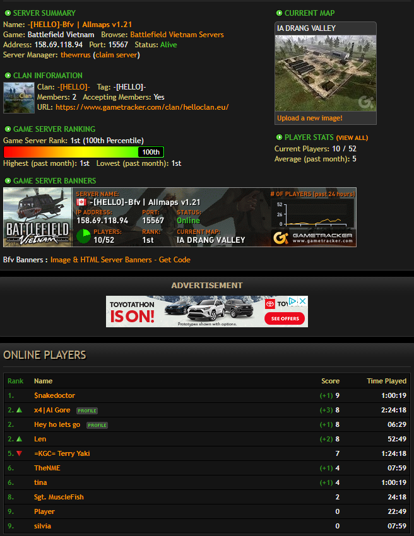Click green up arrow beside Len
Image resolution: width=414 pixels, height=536 pixels.
[x=19, y=439]
